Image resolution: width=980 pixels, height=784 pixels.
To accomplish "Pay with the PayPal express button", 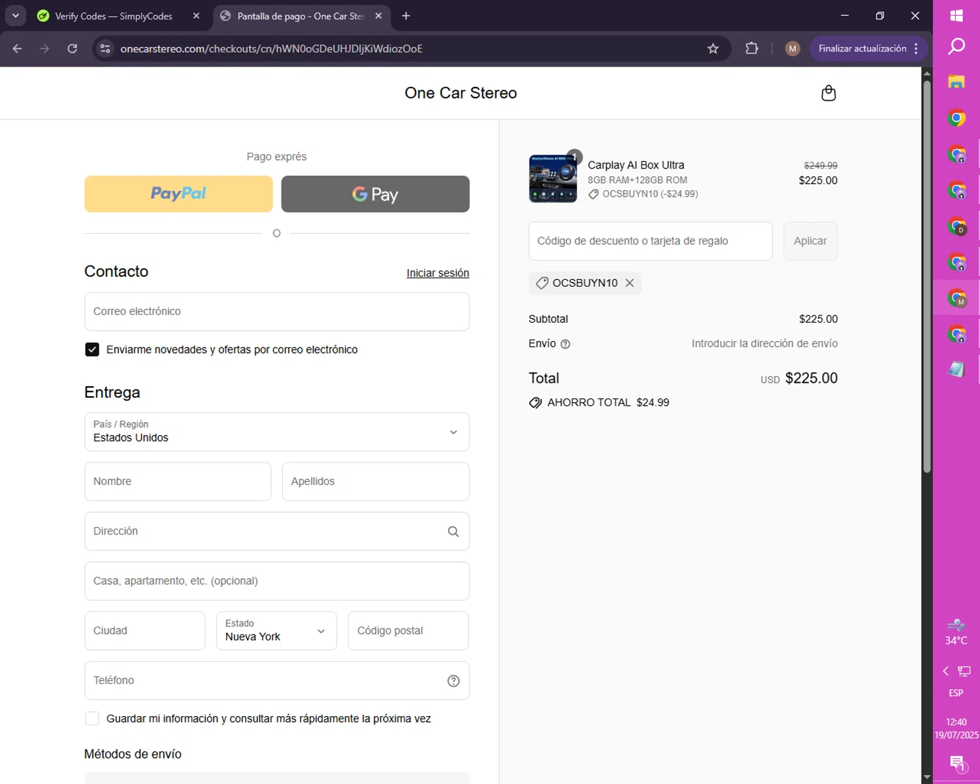I will [x=178, y=194].
